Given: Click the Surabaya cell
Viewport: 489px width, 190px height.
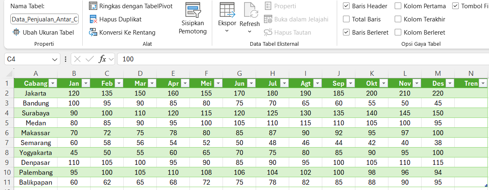Looking at the screenshot, I should click(36, 113).
